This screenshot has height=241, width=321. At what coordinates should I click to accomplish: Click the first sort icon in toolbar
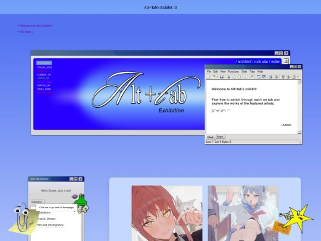(x=270, y=77)
